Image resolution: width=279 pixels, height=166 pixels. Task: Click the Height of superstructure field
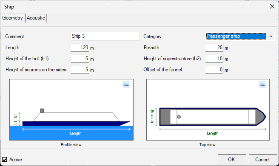pos(214,59)
